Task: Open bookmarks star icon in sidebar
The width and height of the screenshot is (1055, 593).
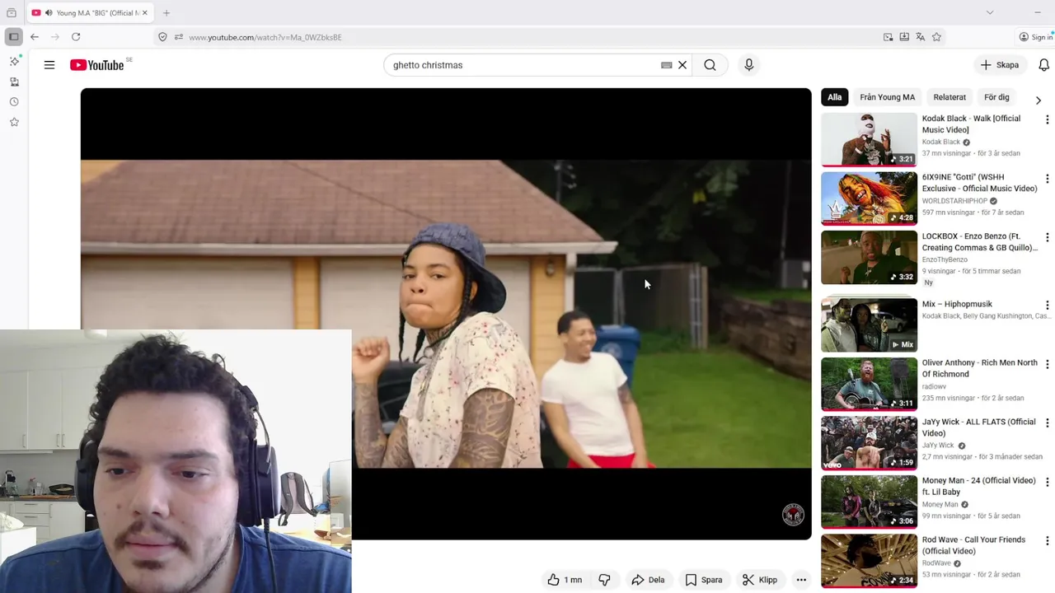Action: (14, 122)
